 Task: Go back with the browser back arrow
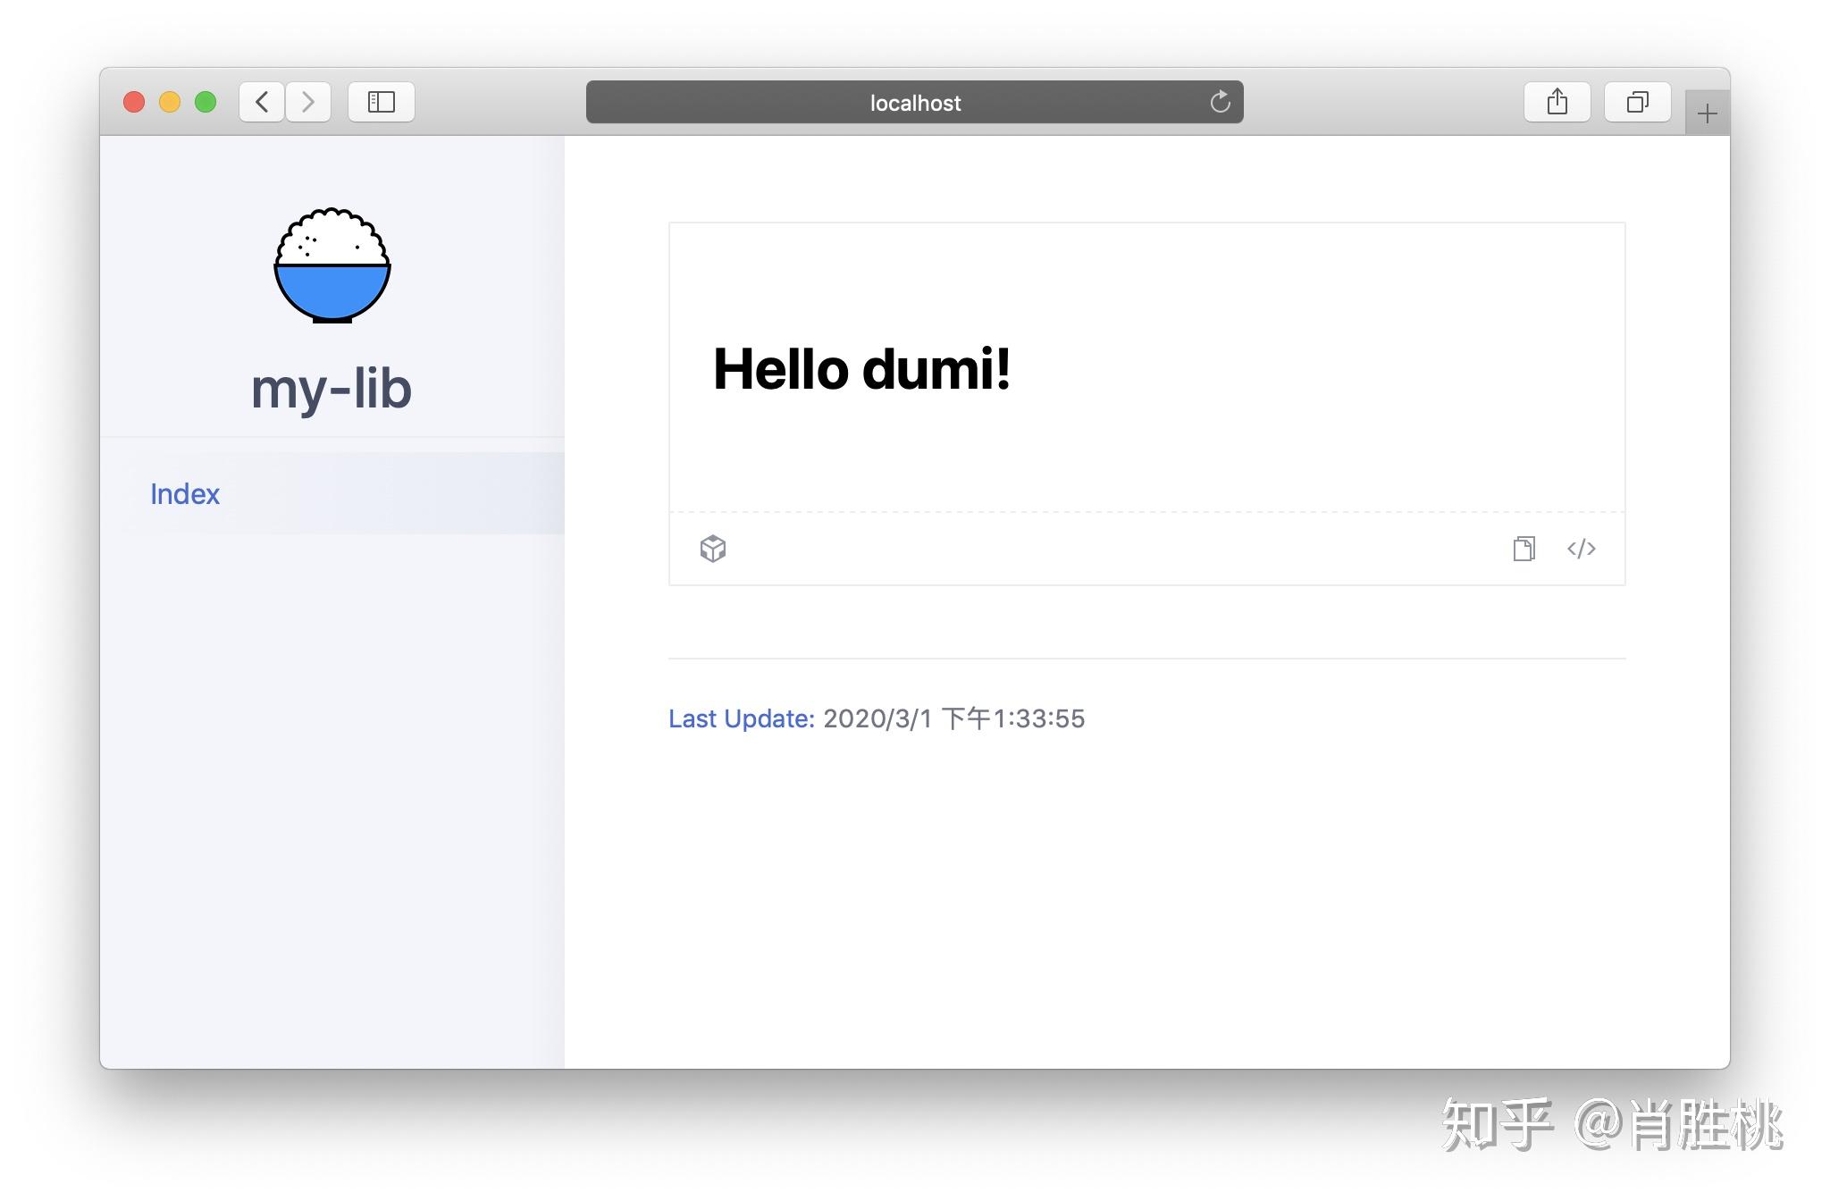(x=262, y=102)
